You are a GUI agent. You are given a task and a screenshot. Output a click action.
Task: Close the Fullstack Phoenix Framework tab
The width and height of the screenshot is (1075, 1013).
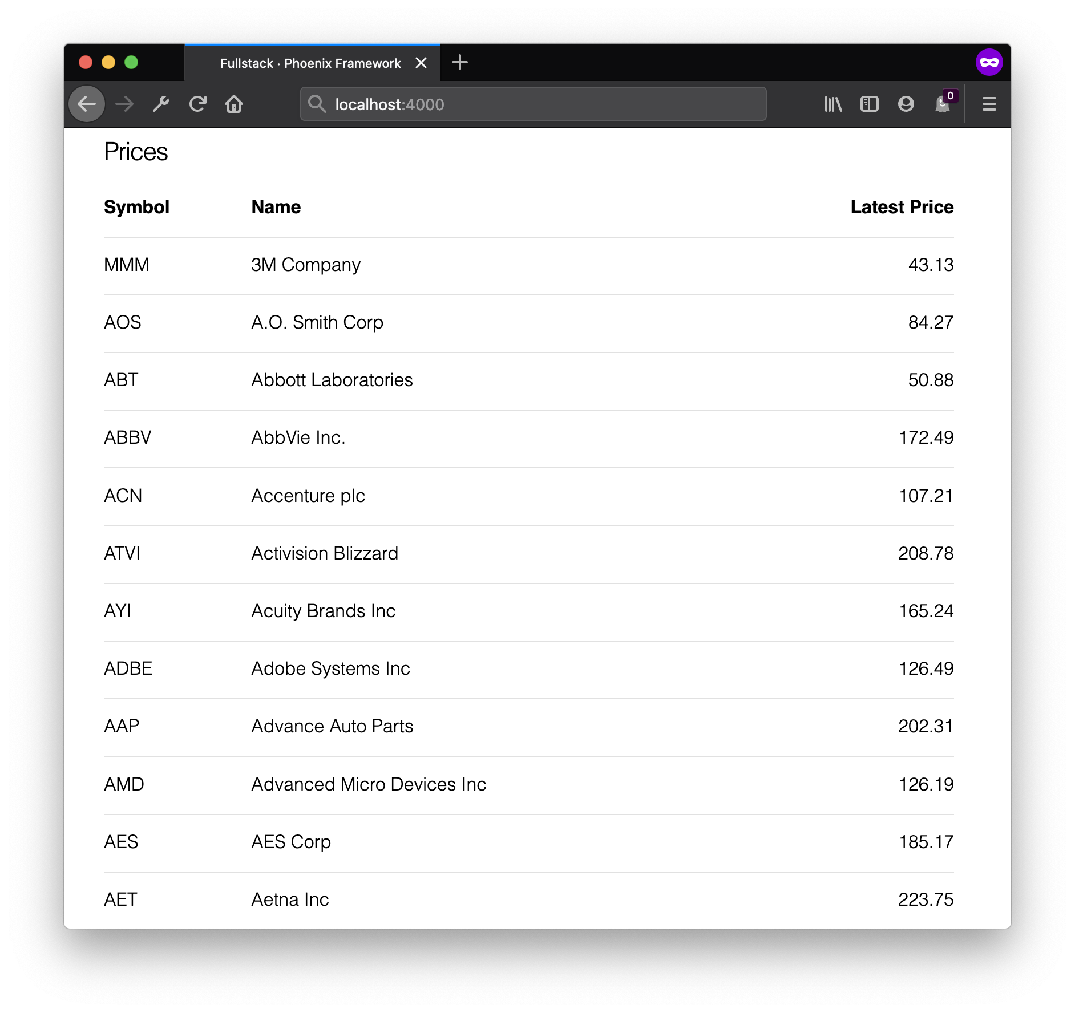click(x=421, y=63)
